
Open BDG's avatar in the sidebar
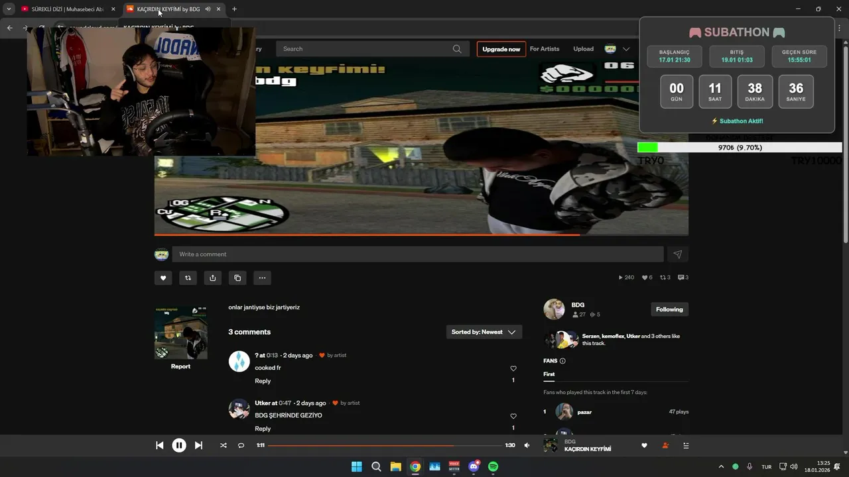pyautogui.click(x=554, y=309)
